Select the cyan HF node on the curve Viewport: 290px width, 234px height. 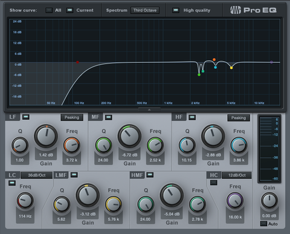[x=216, y=67]
